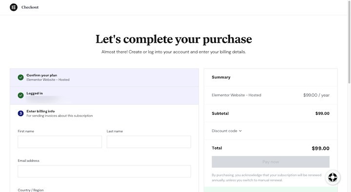351x192 pixels.
Task: Focus the First name field
Action: pyautogui.click(x=60, y=142)
